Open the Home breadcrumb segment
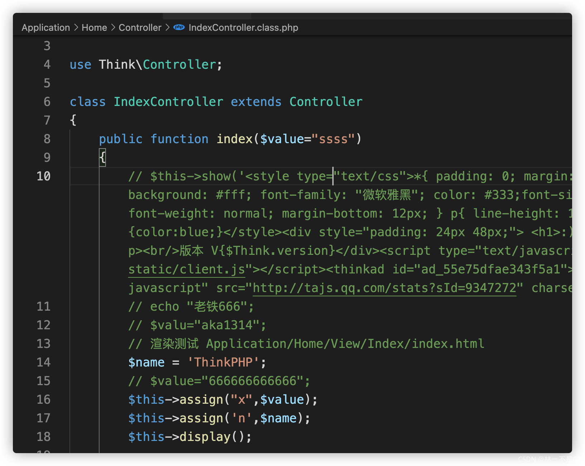The image size is (585, 466). pos(94,28)
